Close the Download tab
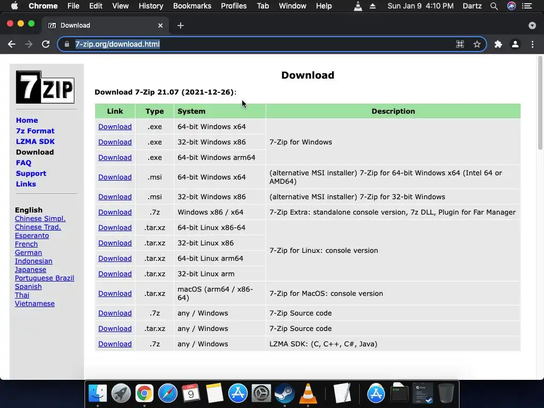This screenshot has width=544, height=408. click(160, 25)
